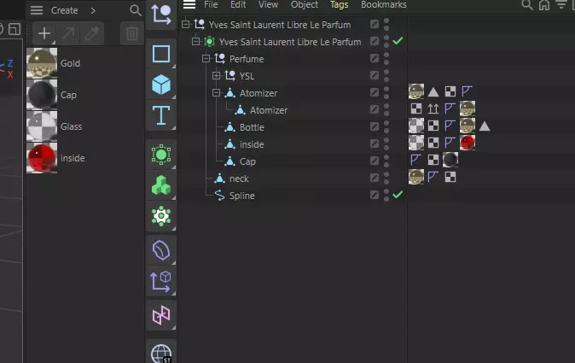Select the Bottle object in tree
The image size is (575, 363).
point(252,127)
